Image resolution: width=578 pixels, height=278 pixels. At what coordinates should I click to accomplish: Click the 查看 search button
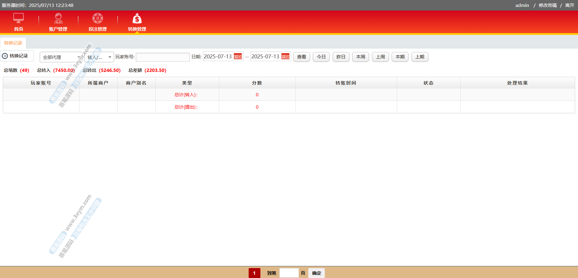tap(301, 57)
